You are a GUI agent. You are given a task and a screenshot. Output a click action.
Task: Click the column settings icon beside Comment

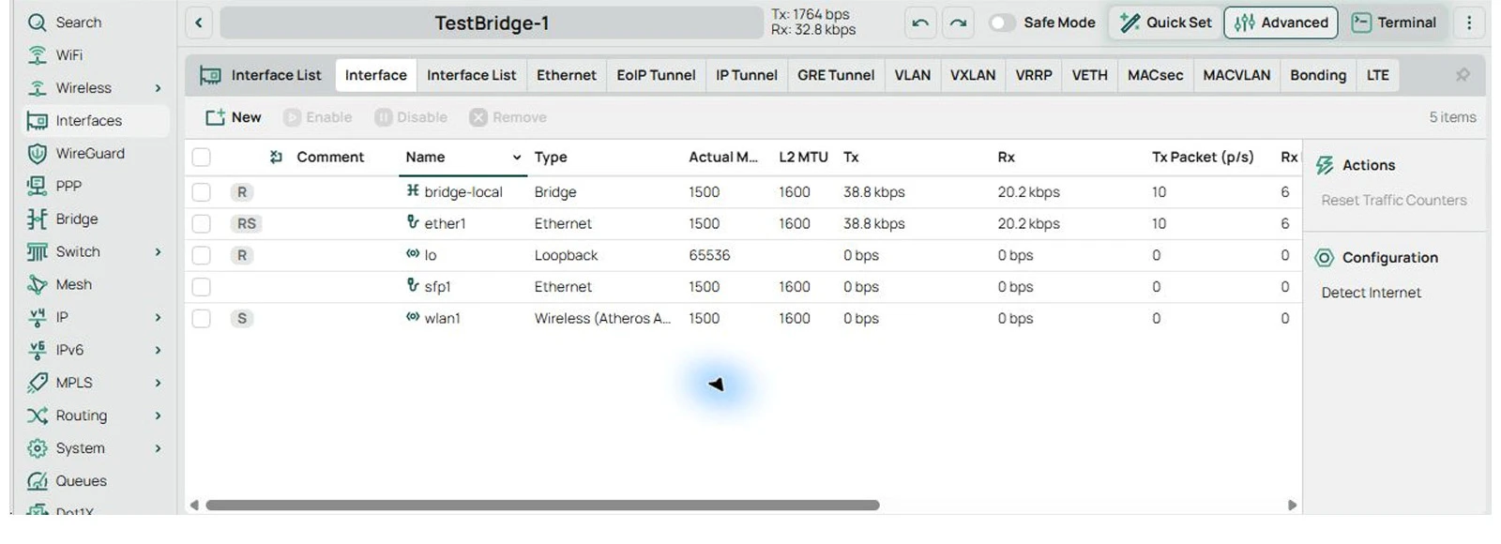click(276, 157)
